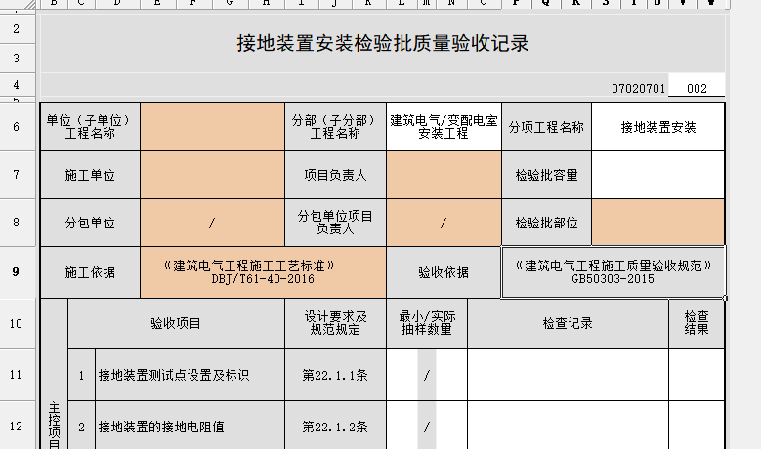Click the 分项工程名称 label cell
761x449 pixels.
[546, 127]
